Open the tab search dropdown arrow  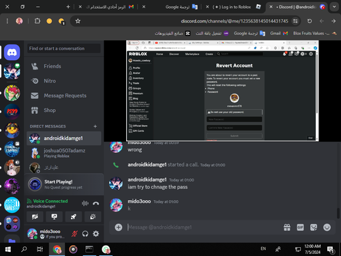(x=334, y=7)
